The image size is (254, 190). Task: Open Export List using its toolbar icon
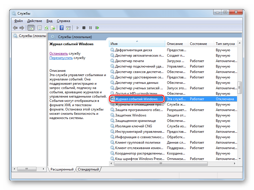coord(53,28)
